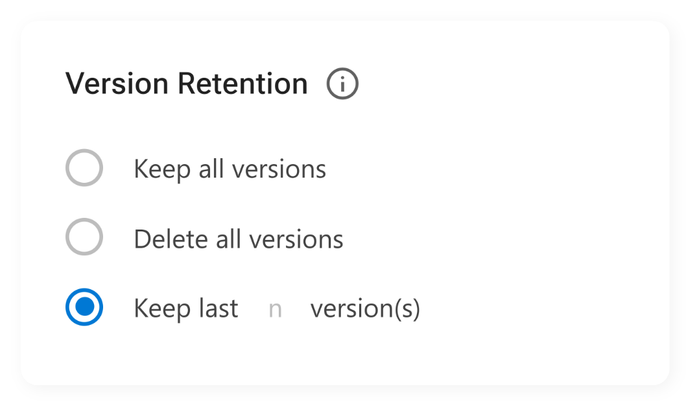697x413 pixels.
Task: Click the radio circle beside Delete all versions
Action: click(x=84, y=237)
